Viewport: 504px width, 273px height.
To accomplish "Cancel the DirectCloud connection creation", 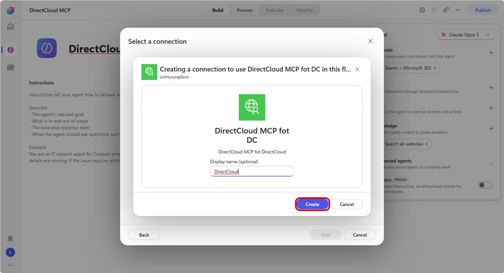I will click(x=347, y=204).
